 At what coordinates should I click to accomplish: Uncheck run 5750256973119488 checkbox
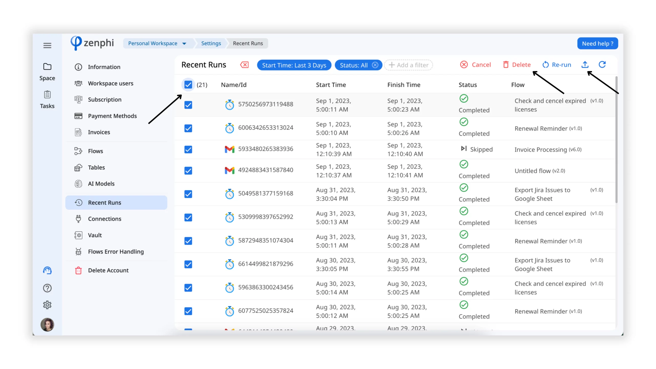pos(188,105)
